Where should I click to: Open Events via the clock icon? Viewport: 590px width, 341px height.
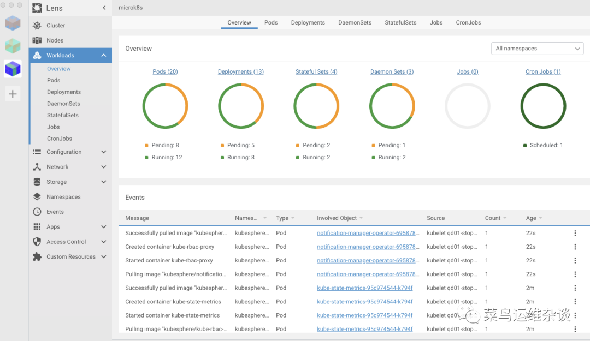pos(37,212)
